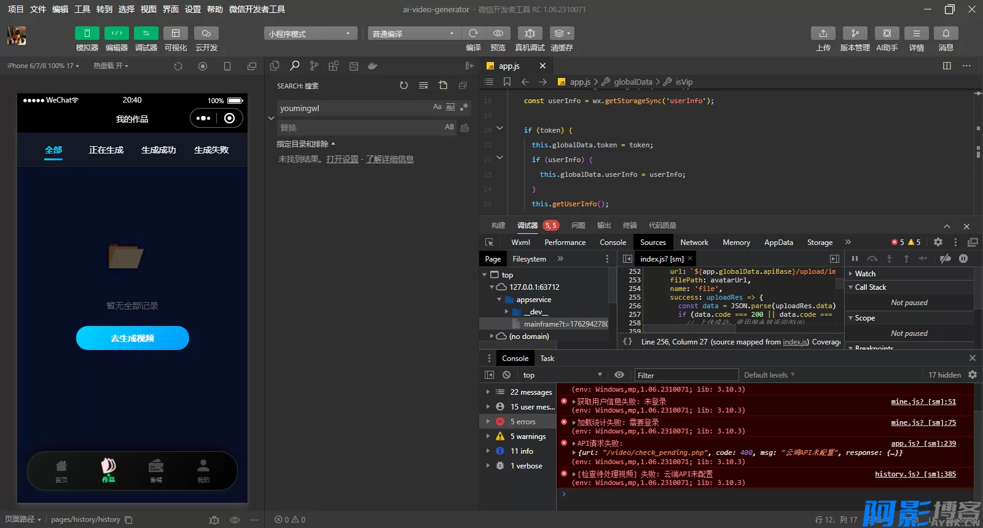The image size is (983, 528).
Task: Open the mini program mode dropdown
Action: pos(310,34)
